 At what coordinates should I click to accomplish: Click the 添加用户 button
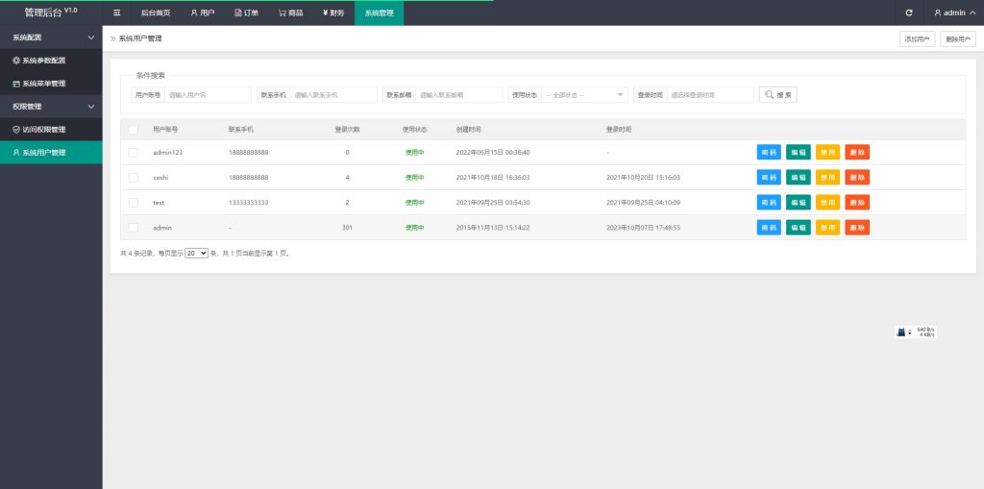coord(917,39)
